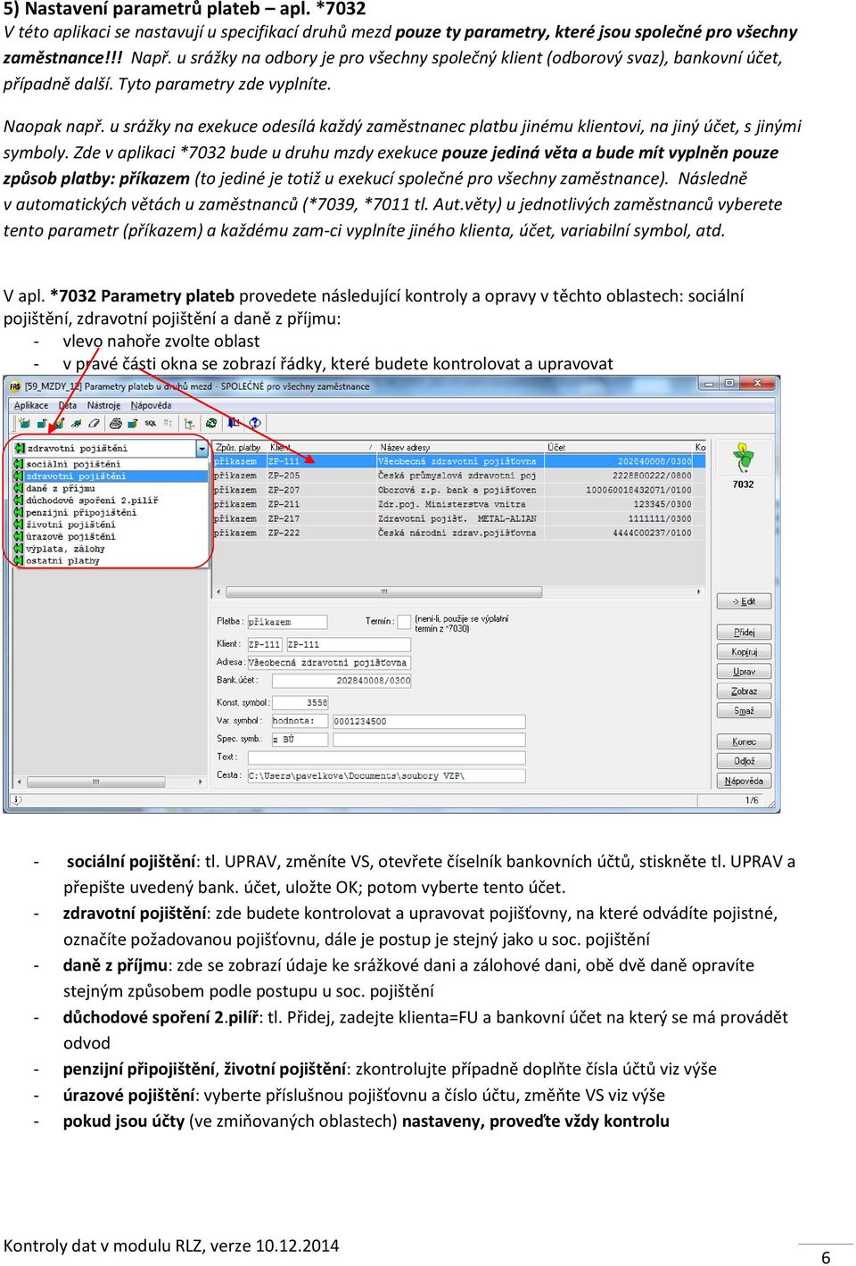Click the table scrollbar right arrow
The image size is (856, 1266).
point(699,592)
